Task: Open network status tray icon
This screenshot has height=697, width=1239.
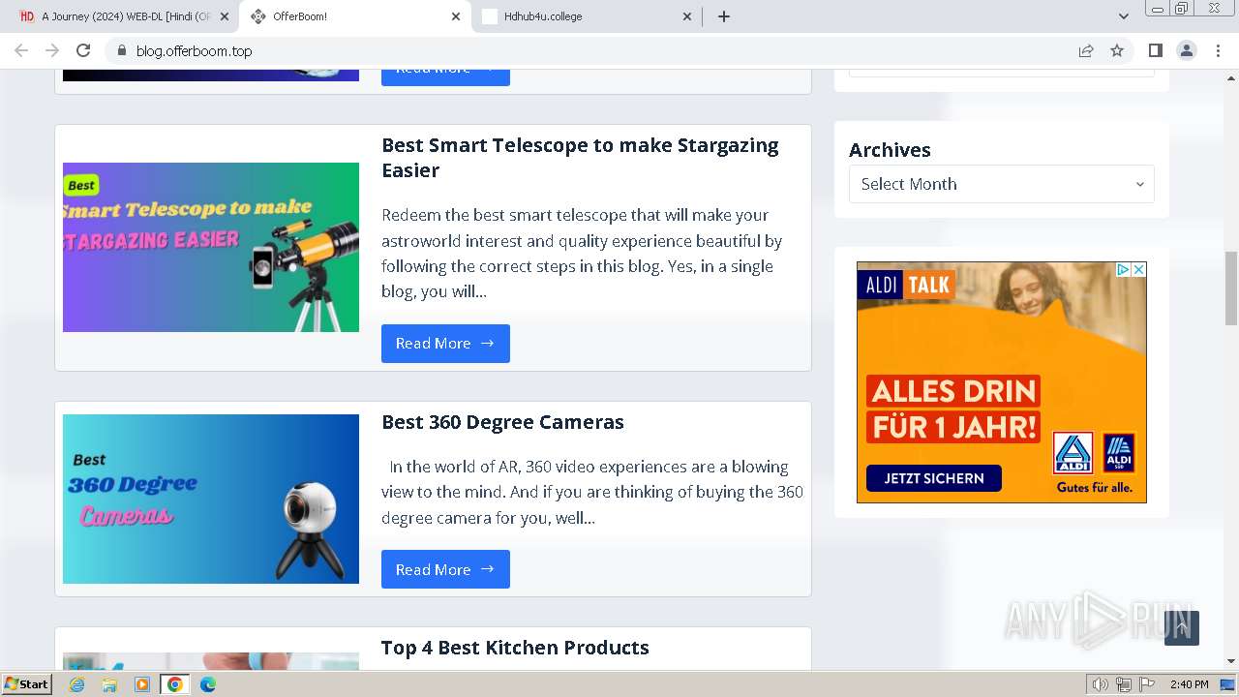Action: 1124,684
